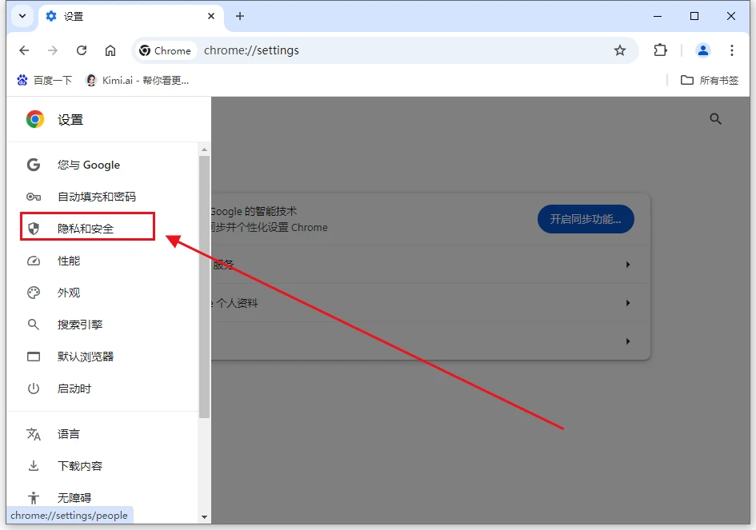Open the 百度一下 bookmark
The image size is (756, 530).
tap(44, 80)
